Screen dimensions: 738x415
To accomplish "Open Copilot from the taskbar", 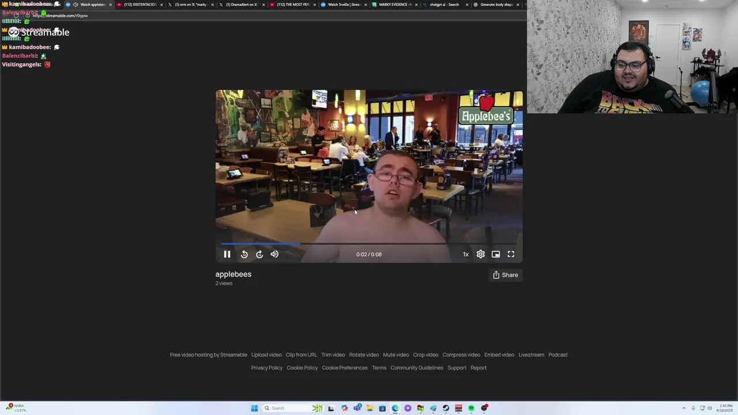I will [x=344, y=408].
